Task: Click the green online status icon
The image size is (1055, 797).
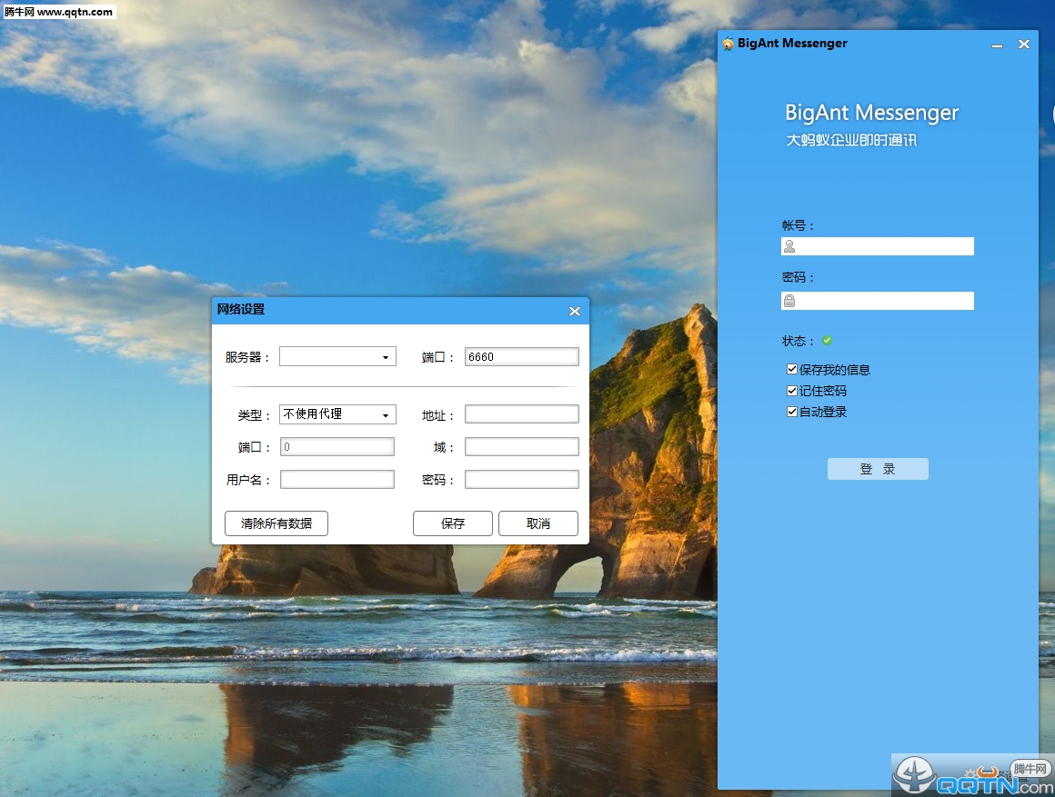Action: click(x=827, y=341)
